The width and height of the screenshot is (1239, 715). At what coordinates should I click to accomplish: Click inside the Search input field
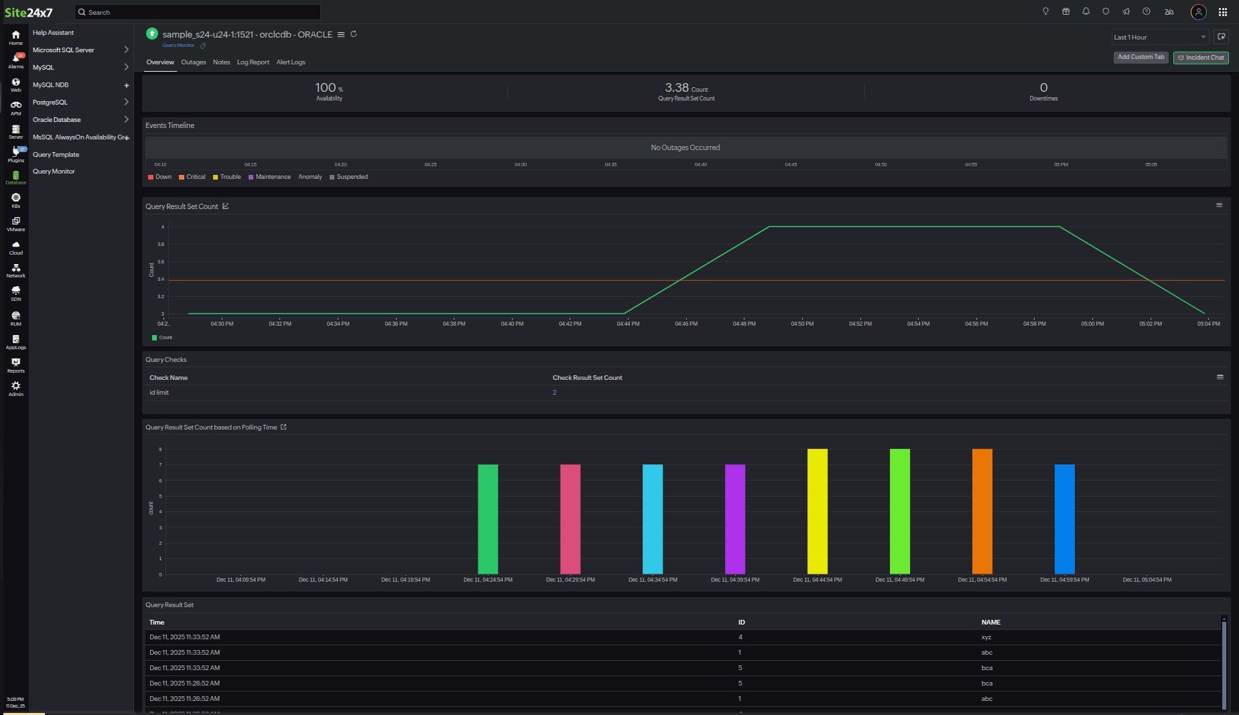point(198,12)
